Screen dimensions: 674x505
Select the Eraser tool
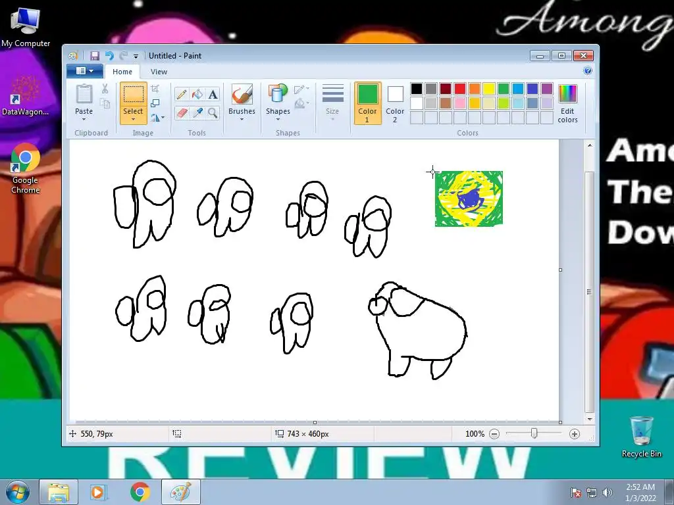tap(182, 113)
